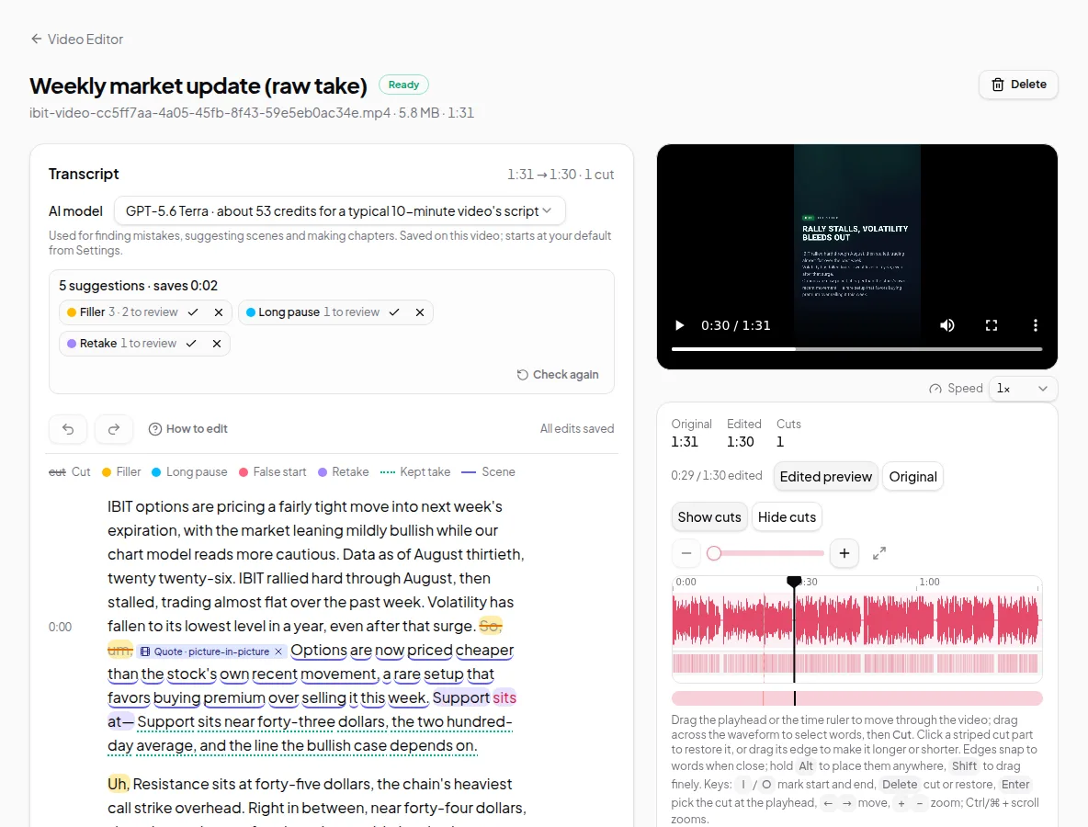Select the Hide cuts option
The image size is (1088, 827).
787,516
